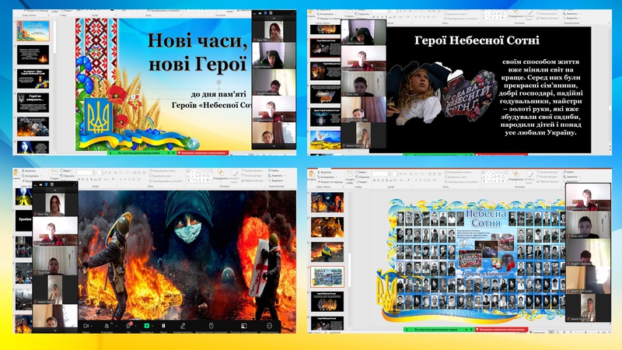622x350 pixels.
Task: Minimize the Zoom video strip with the dash icon
Action: 35,184
